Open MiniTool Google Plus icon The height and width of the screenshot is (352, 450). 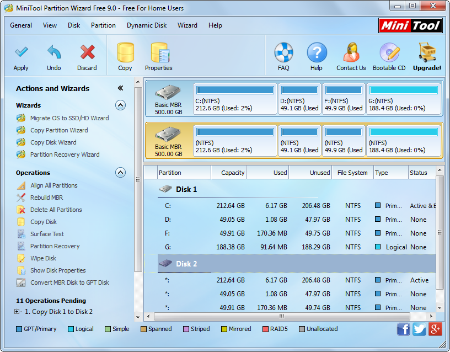pyautogui.click(x=435, y=329)
